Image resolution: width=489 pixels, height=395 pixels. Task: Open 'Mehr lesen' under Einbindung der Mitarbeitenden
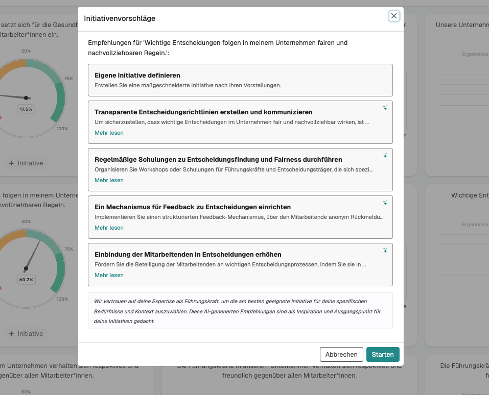109,275
